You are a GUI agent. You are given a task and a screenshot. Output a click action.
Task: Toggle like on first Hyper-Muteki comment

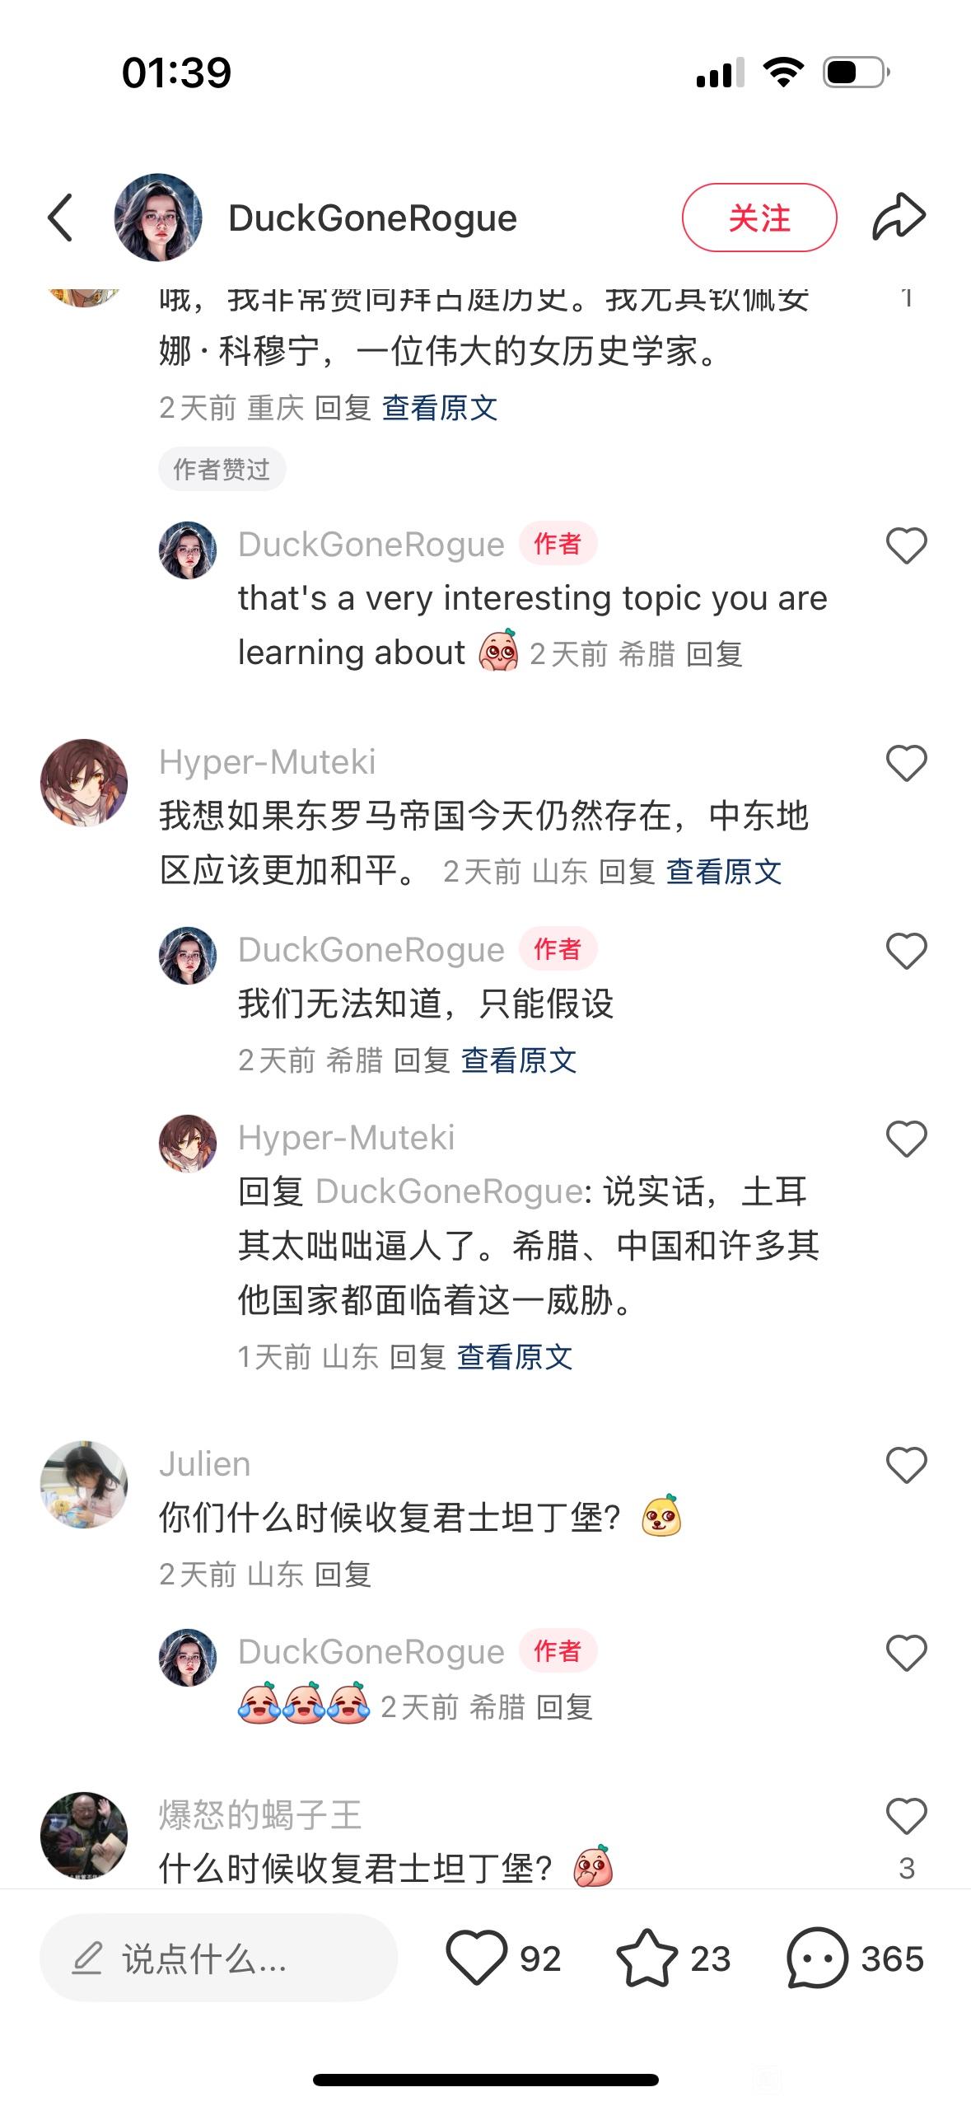coord(906,763)
